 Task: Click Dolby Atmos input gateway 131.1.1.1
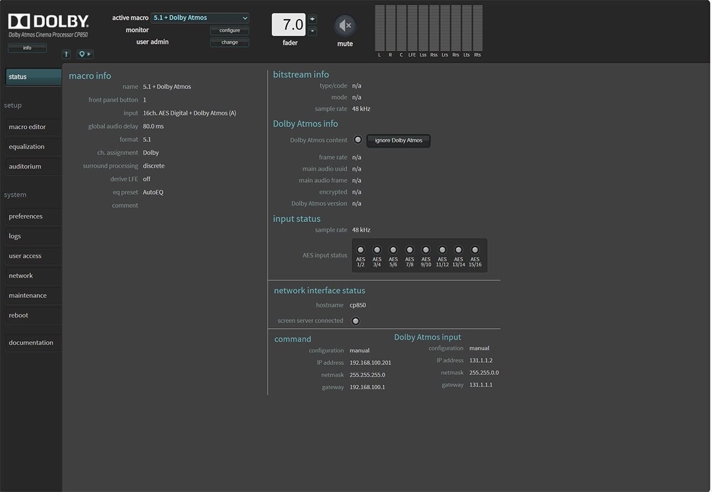[481, 385]
